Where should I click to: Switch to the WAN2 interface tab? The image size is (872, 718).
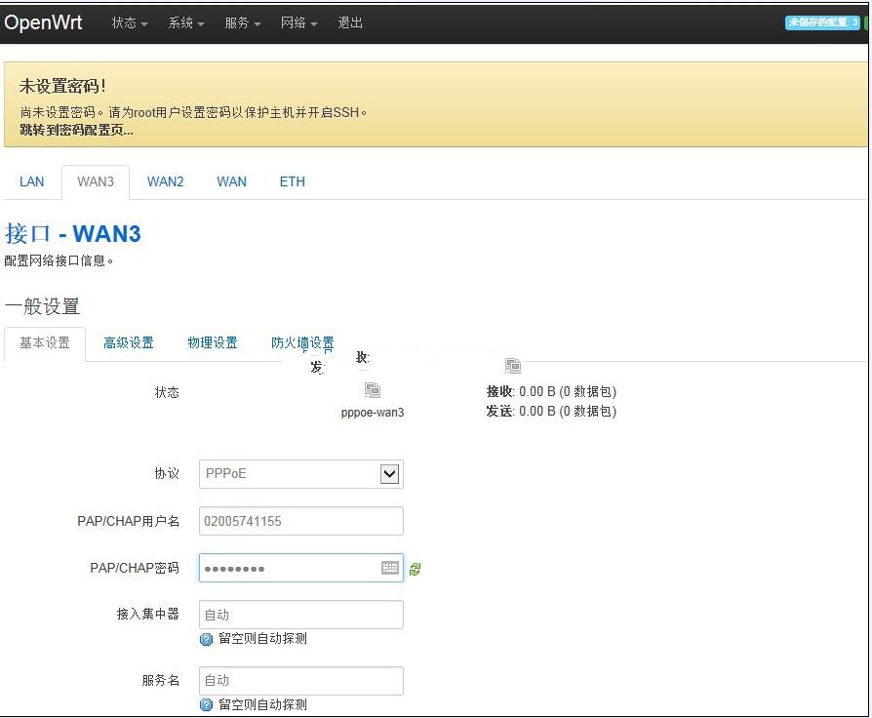(166, 181)
